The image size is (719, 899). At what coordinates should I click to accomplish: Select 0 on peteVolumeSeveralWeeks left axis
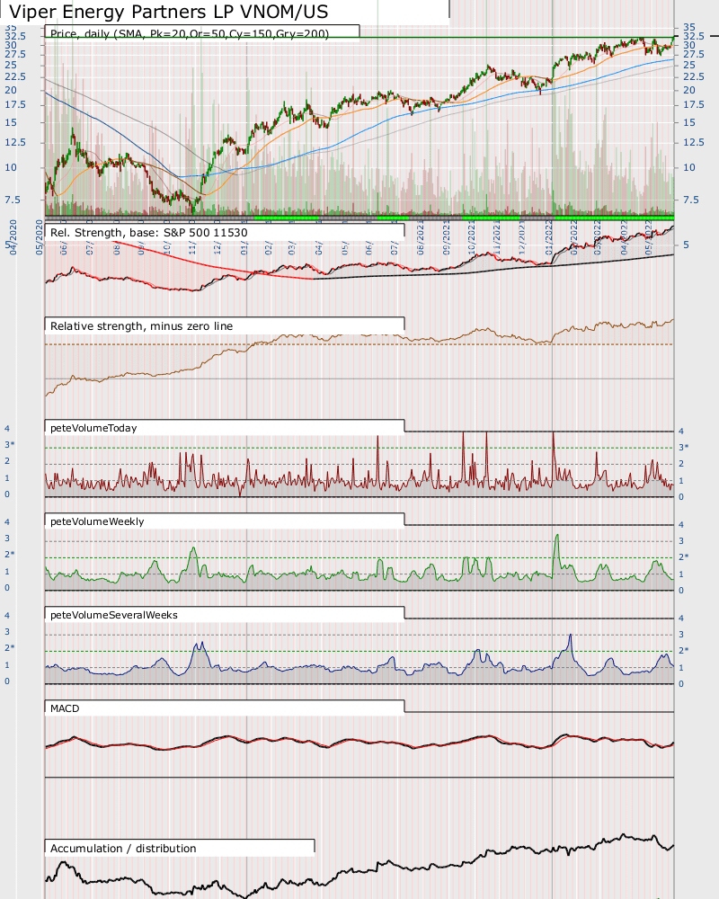[7, 681]
